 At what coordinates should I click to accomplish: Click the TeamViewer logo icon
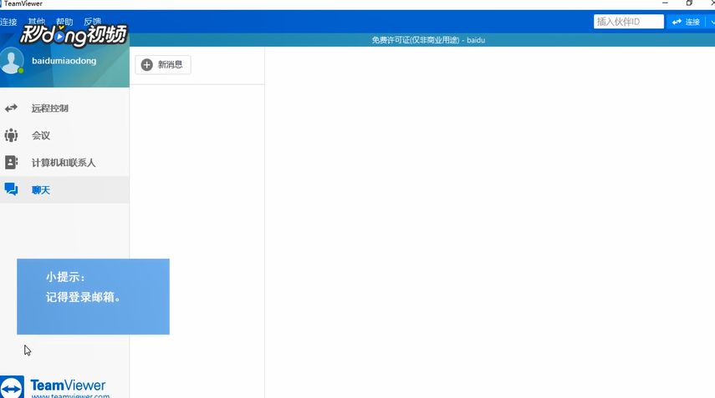12,387
